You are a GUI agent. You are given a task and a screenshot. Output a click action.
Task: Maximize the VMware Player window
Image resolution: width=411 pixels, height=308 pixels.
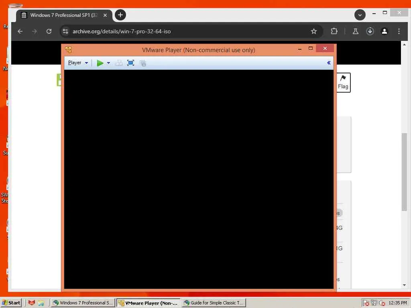point(311,49)
